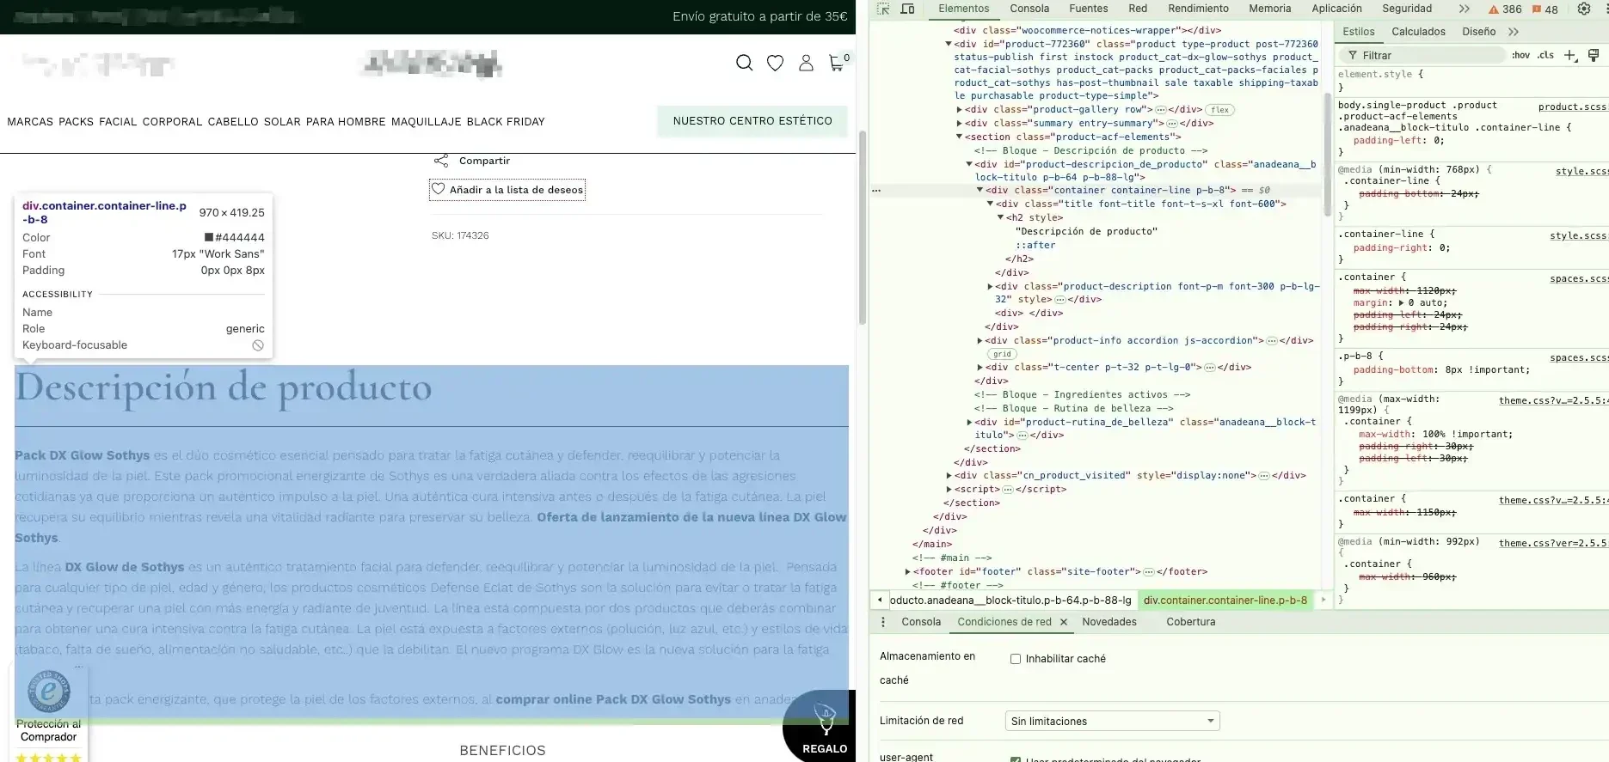
Task: Toggle rendering emulations paintbrush icon in Styles
Action: (x=1594, y=55)
